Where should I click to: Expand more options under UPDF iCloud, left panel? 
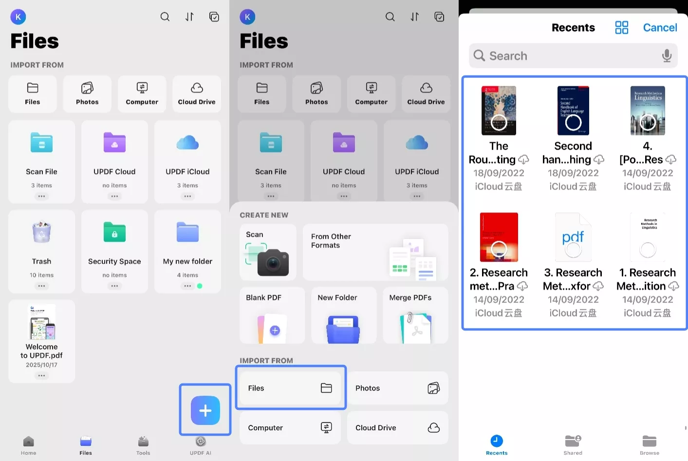(x=187, y=196)
